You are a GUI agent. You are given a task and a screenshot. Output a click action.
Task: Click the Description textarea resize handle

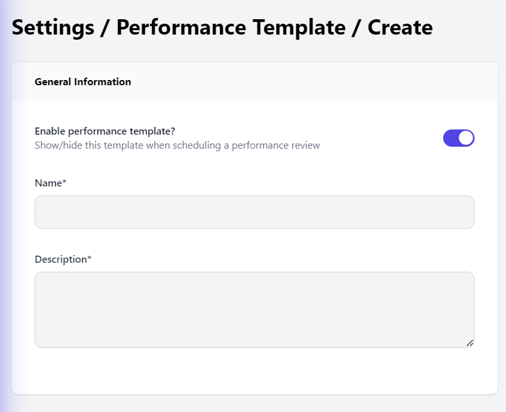470,343
